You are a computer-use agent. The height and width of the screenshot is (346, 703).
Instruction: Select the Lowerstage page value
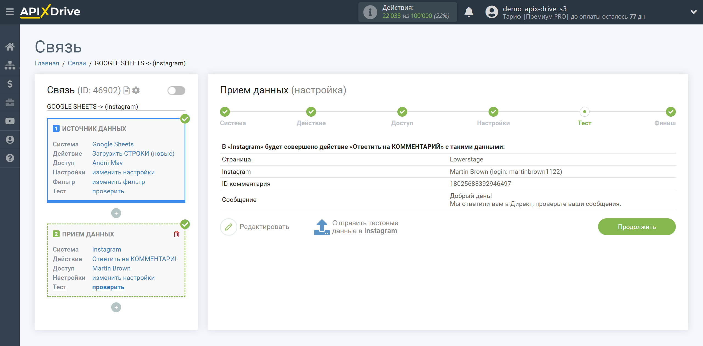click(x=466, y=159)
